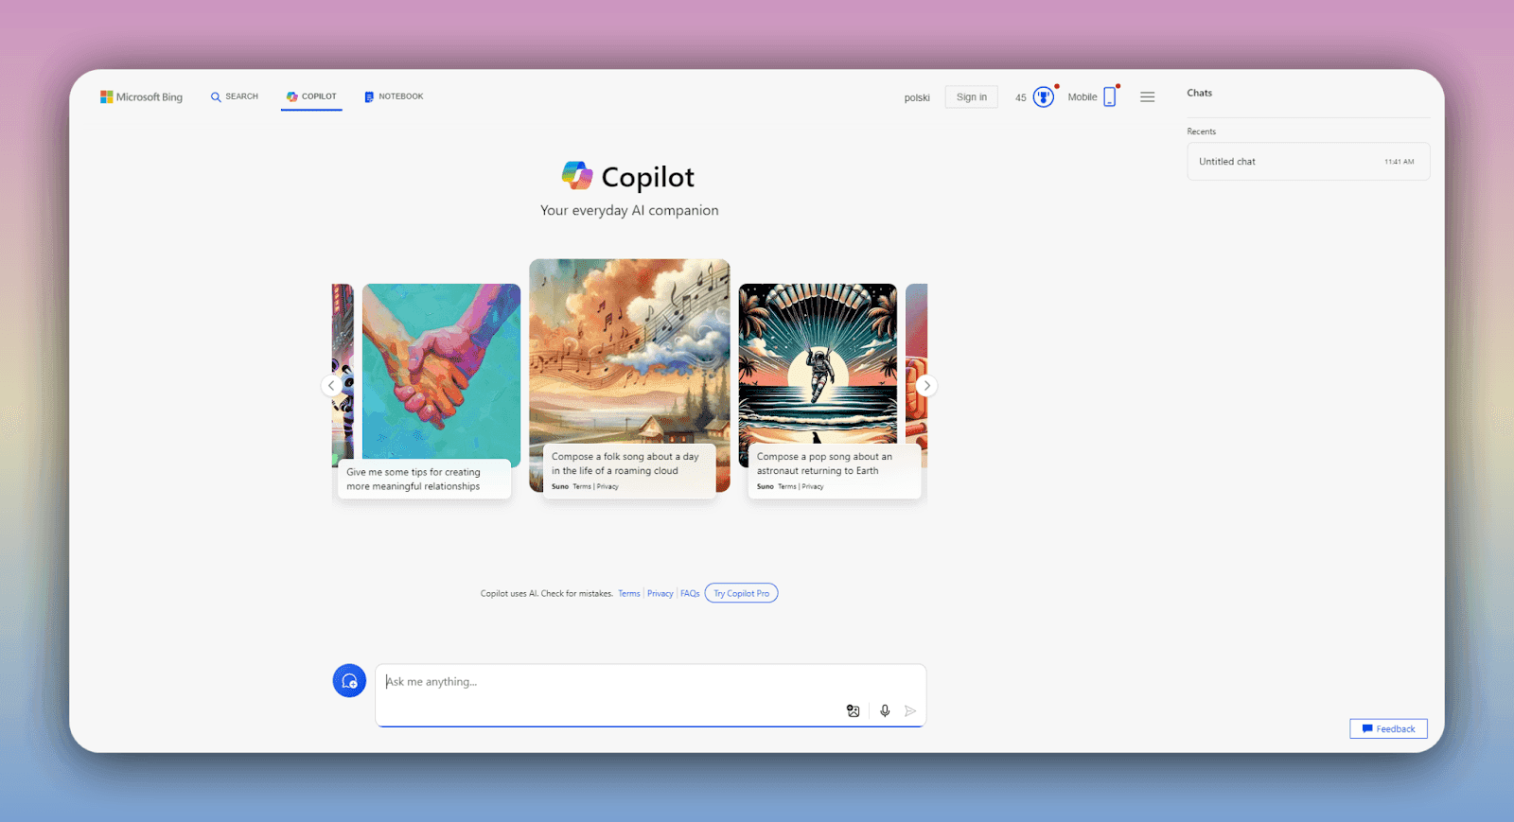Open the Feedback button

coord(1388,728)
